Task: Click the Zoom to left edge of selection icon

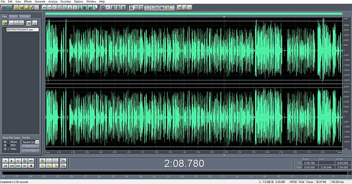Action: [x=49, y=166]
